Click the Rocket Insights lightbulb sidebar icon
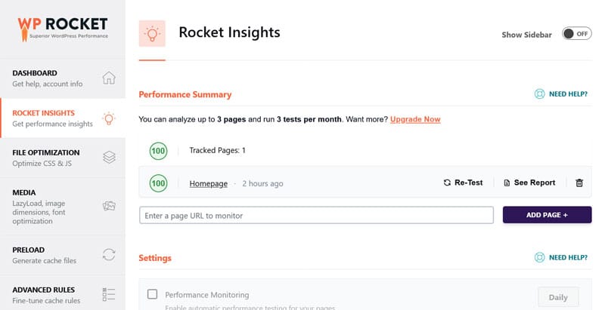This screenshot has width=605, height=310. pos(109,118)
